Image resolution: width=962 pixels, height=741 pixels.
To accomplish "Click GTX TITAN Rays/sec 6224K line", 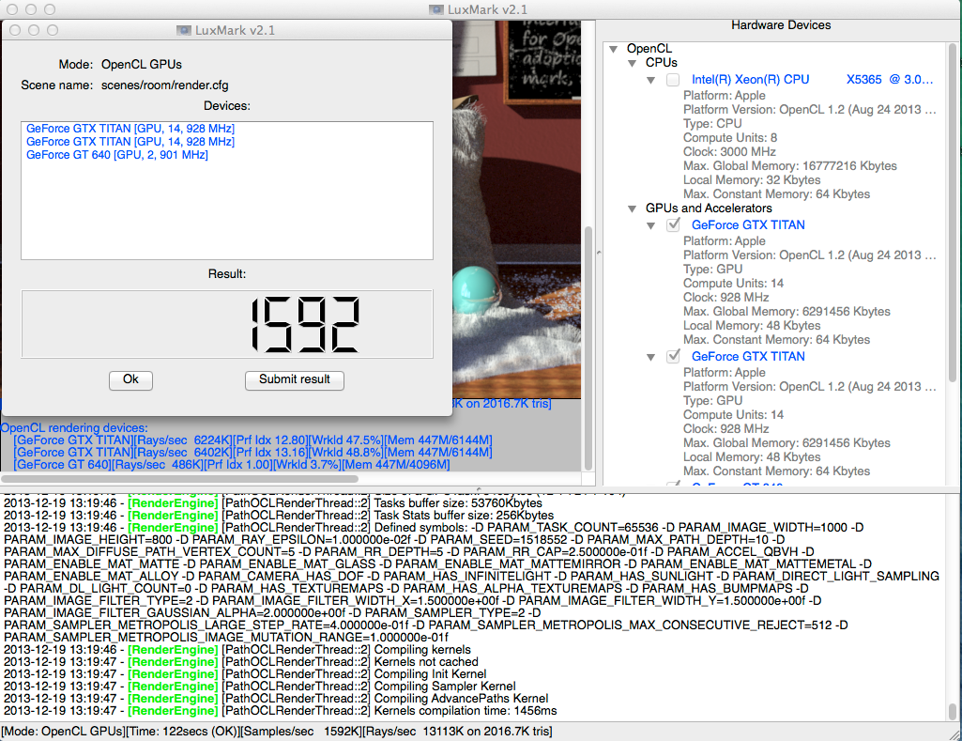I will [x=252, y=440].
